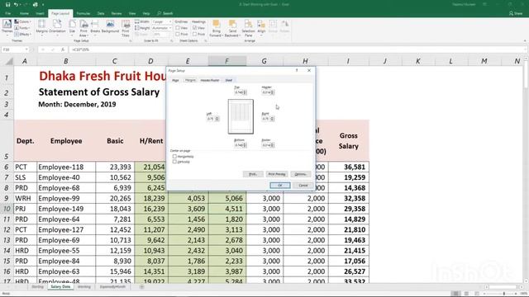This screenshot has width=529, height=297.
Task: Click the Save icon in Quick Access Toolbar
Action: click(7, 5)
